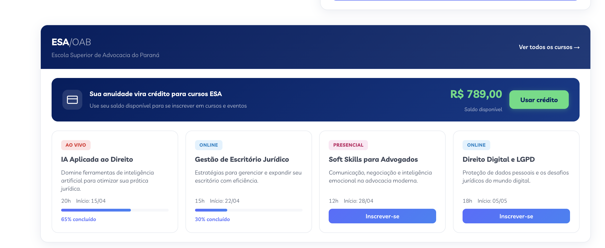Click the 65% concluído progress bar

click(115, 210)
